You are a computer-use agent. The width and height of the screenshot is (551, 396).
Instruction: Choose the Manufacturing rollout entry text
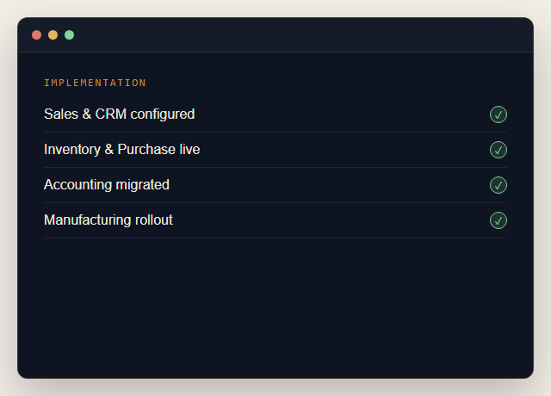[108, 220]
